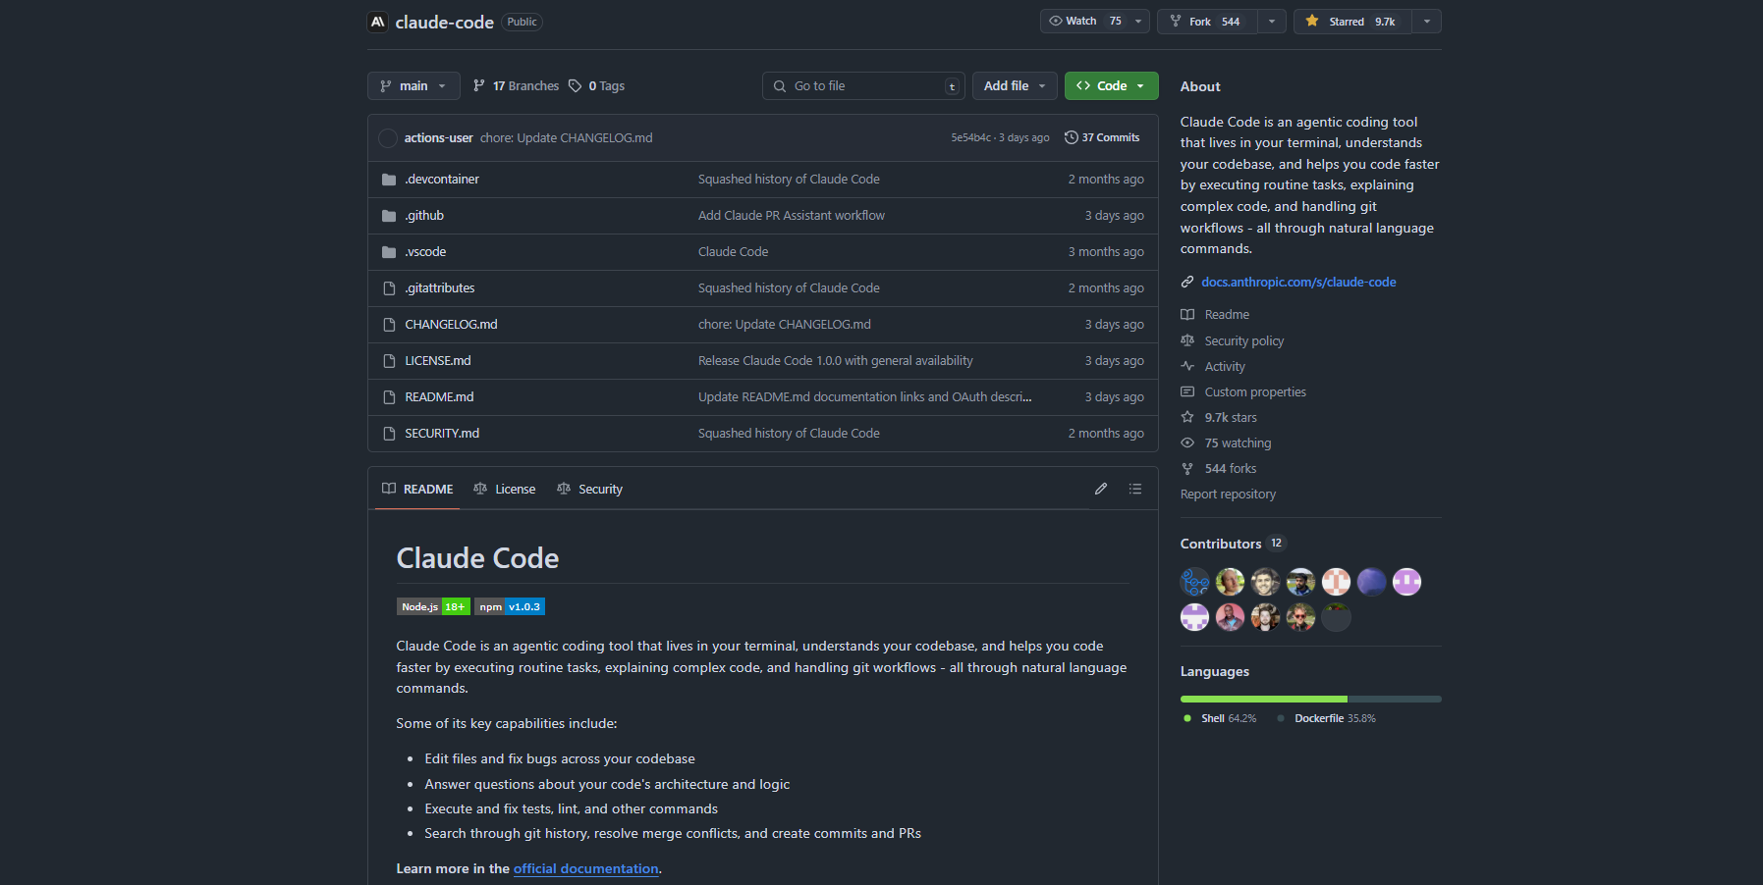Switch to the Security tab
1763x885 pixels.
[x=589, y=489]
